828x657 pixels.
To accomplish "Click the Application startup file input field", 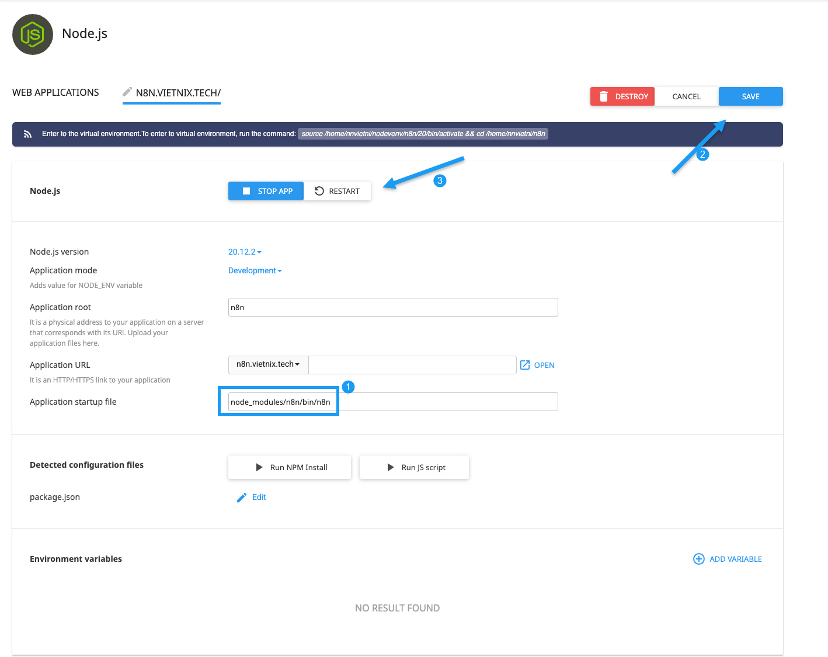I will pos(393,402).
